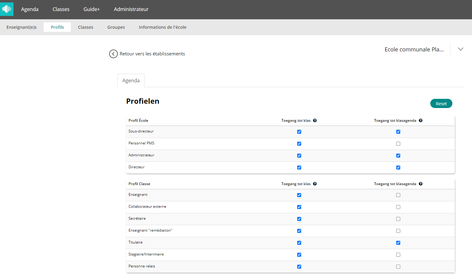Click help icon beside Profil Classe Toegang tot klasagenda
472x276 pixels.
tap(420, 184)
